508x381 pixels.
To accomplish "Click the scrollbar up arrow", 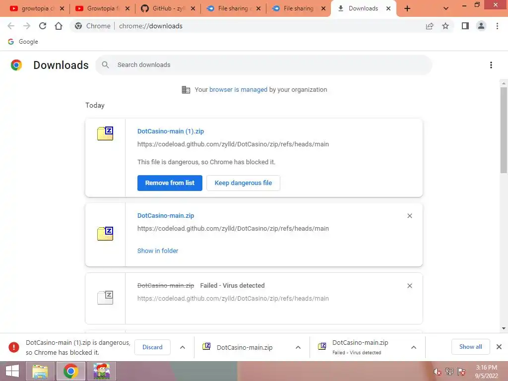I will 504,83.
